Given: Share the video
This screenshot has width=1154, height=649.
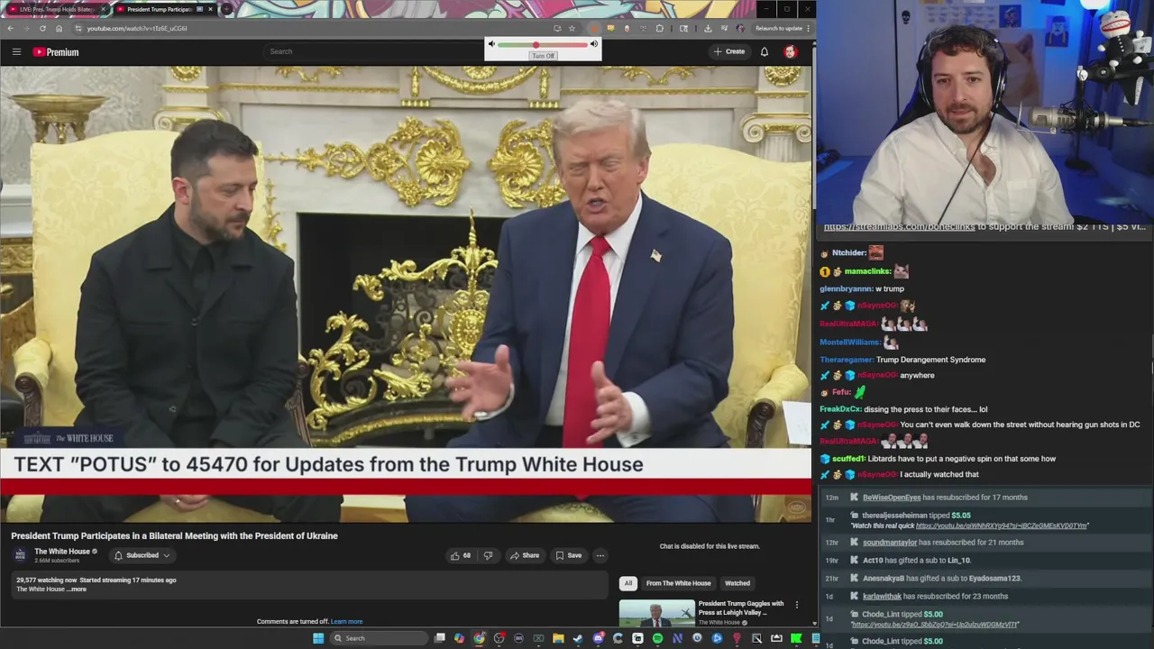Looking at the screenshot, I should click(525, 555).
